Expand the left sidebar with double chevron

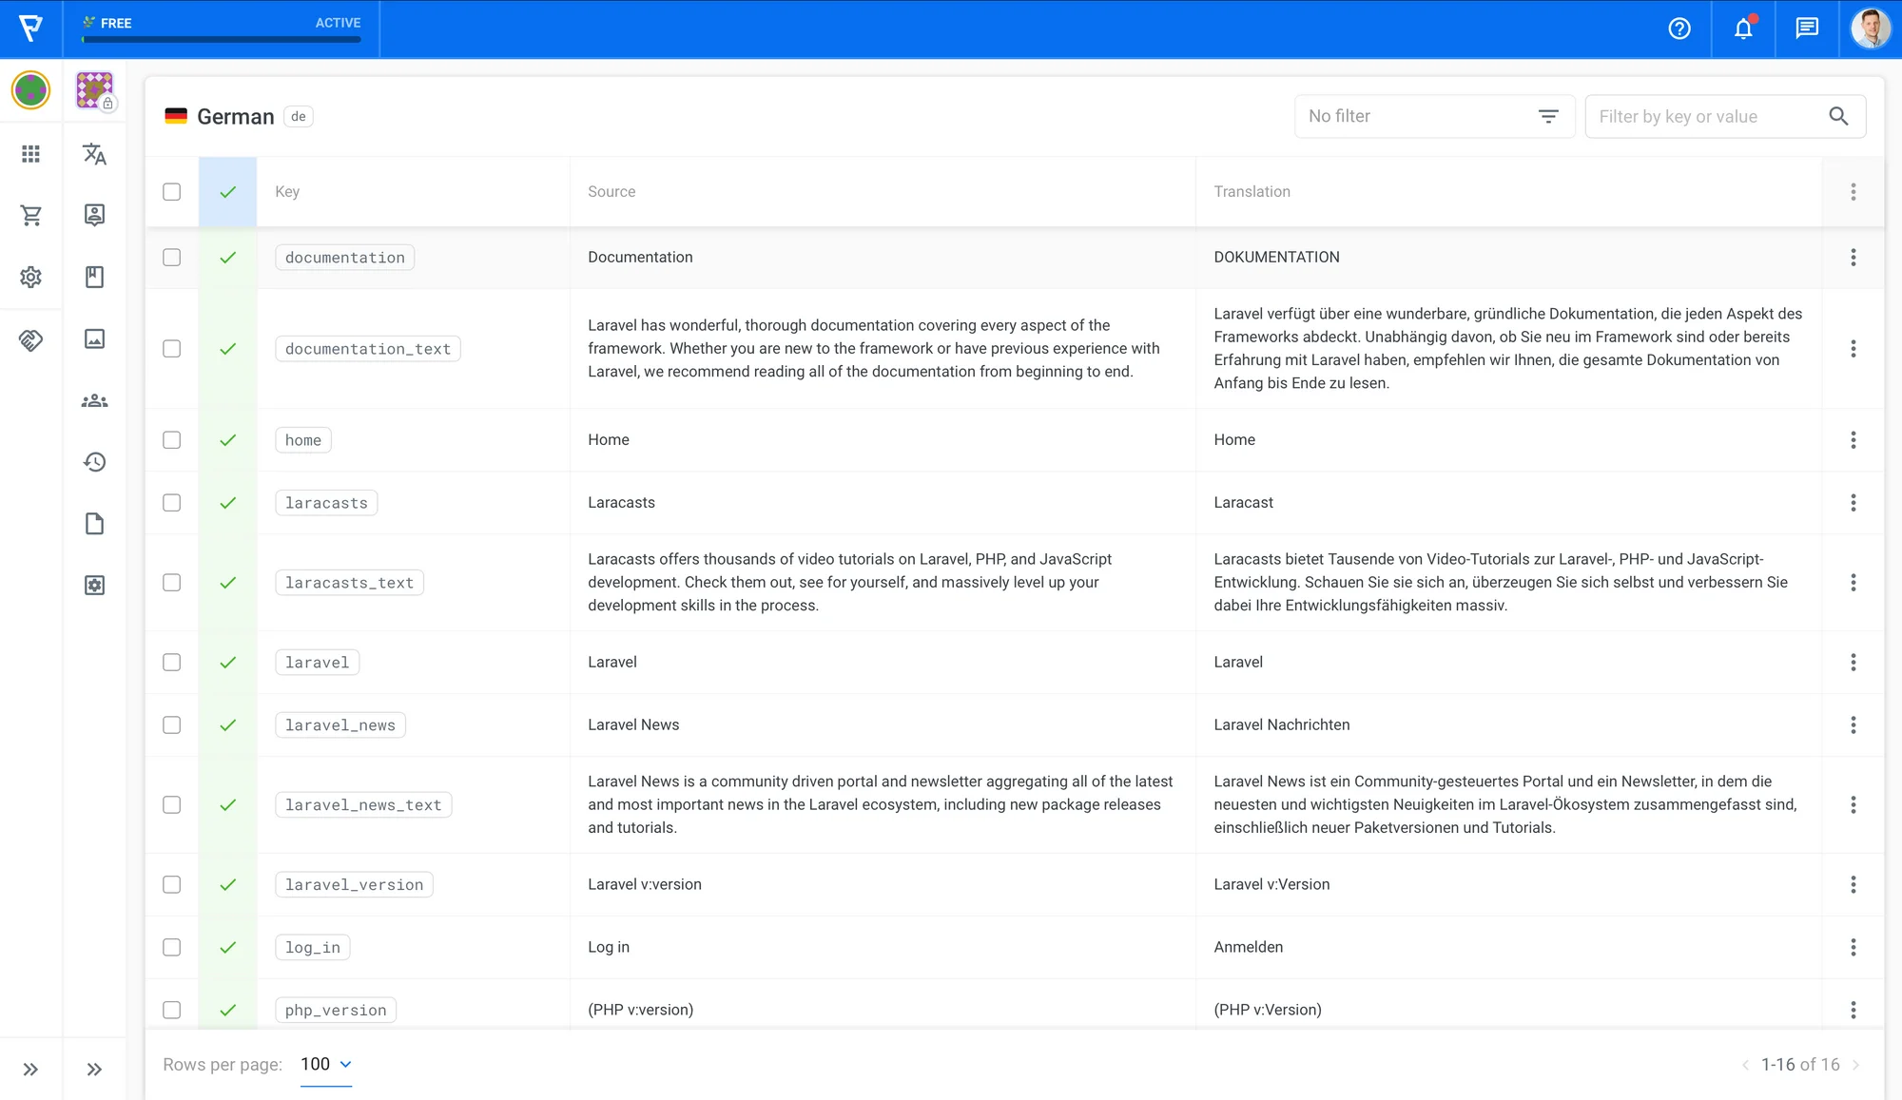(x=30, y=1069)
